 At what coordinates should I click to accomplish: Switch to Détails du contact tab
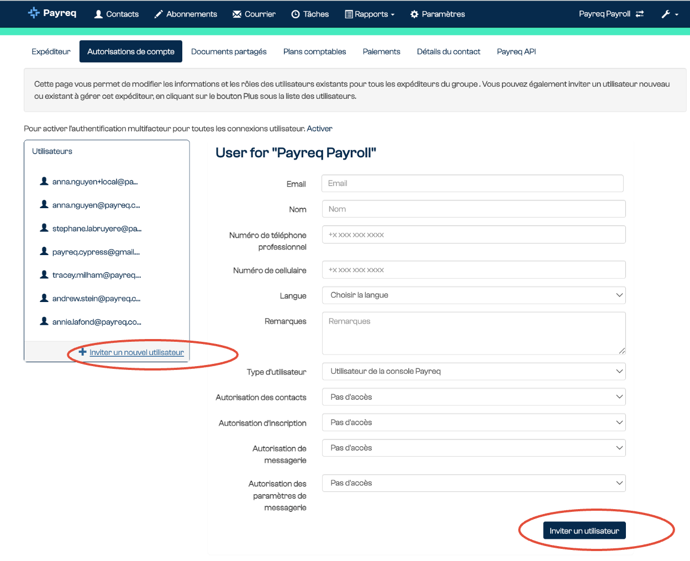pos(449,51)
